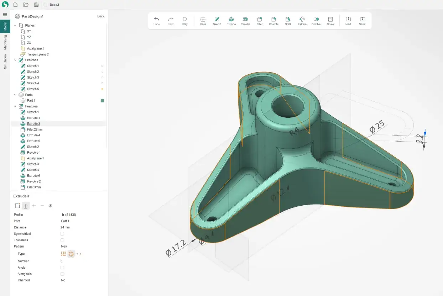
Task: Collapse the Features tree group
Action: tap(15, 106)
